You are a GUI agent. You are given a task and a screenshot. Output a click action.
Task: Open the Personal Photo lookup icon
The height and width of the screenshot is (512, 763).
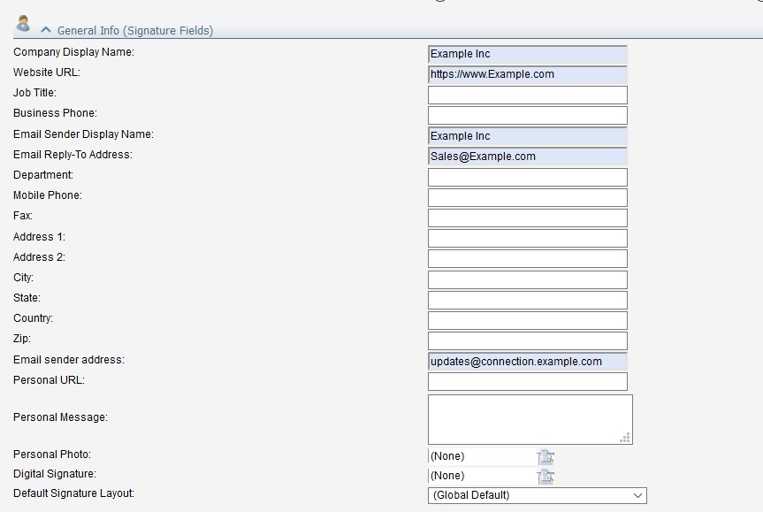[546, 457]
